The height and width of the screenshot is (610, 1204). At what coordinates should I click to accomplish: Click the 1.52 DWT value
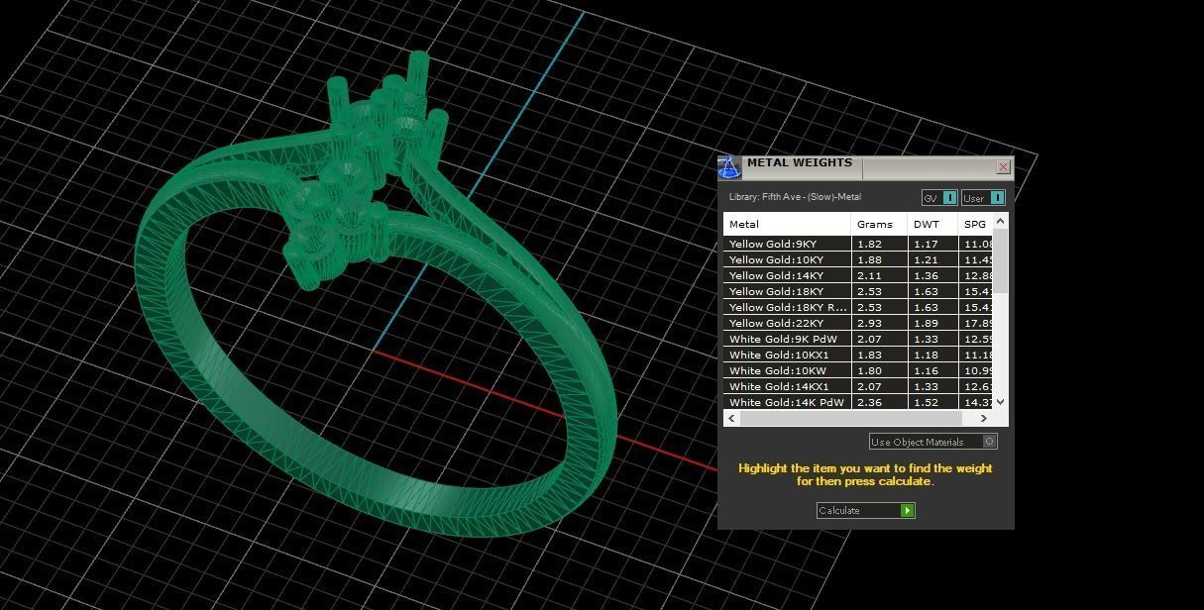pos(926,402)
